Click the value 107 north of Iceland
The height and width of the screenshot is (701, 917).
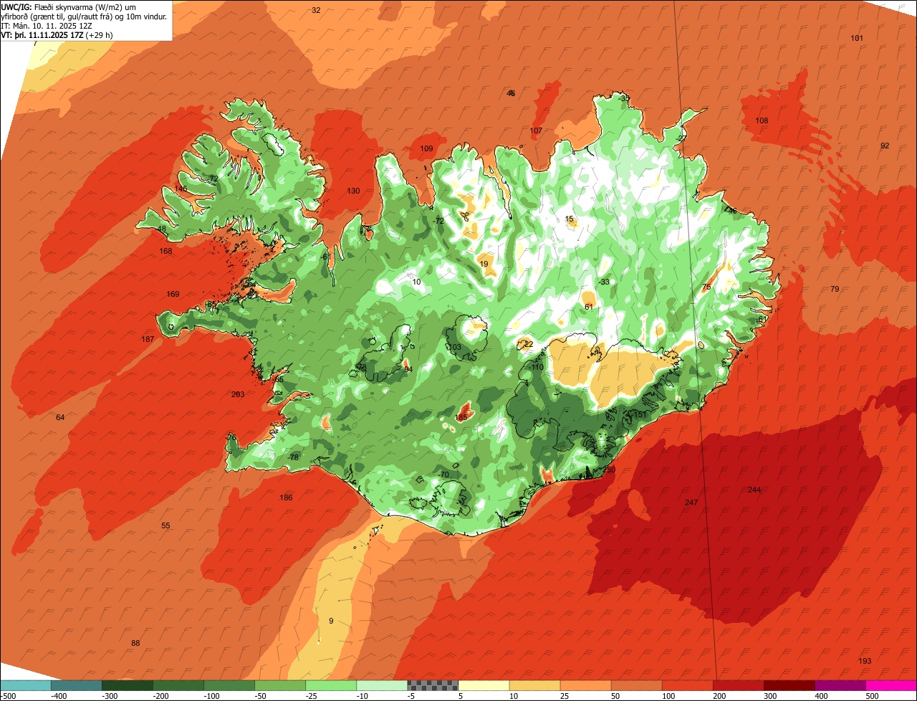[536, 130]
